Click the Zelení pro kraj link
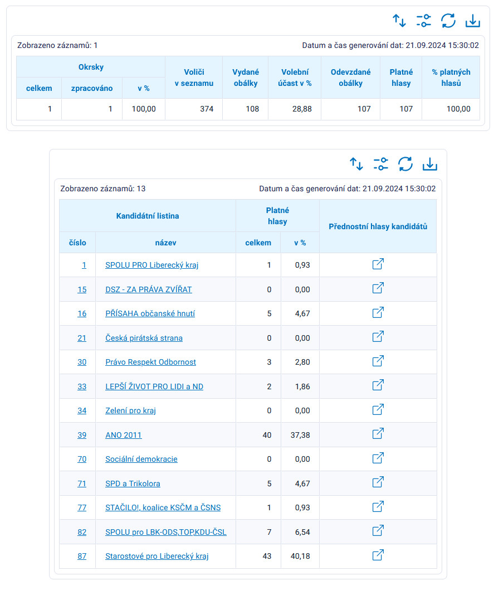 [x=130, y=410]
